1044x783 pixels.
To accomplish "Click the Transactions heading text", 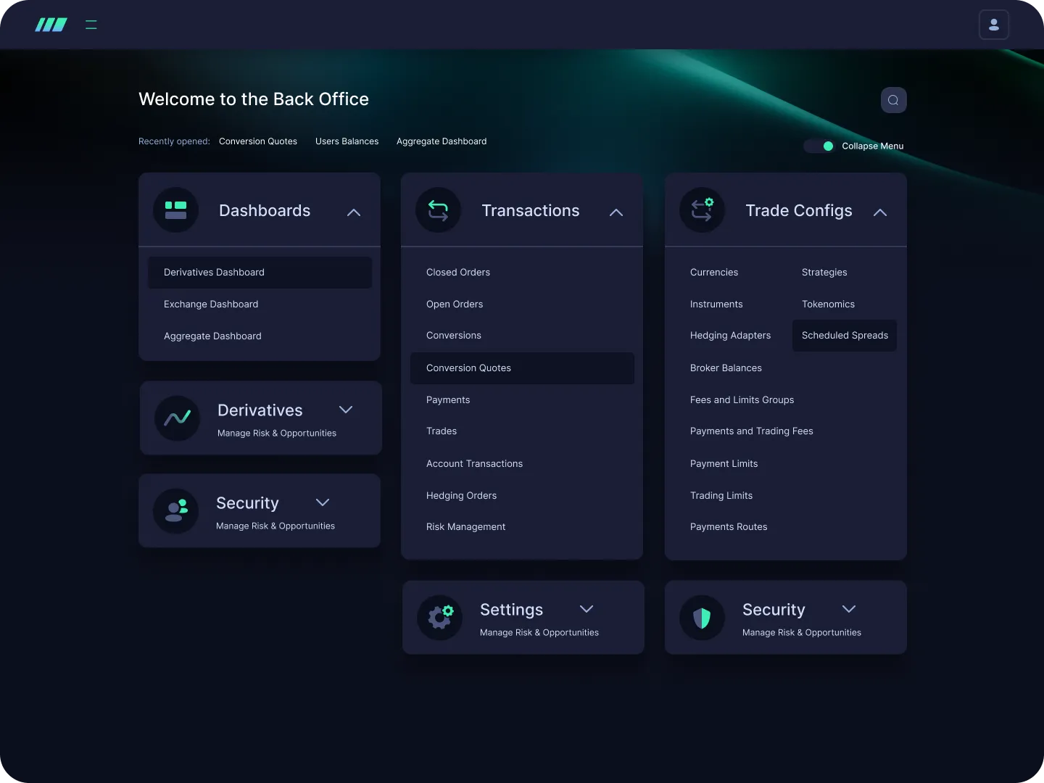I will tap(531, 210).
